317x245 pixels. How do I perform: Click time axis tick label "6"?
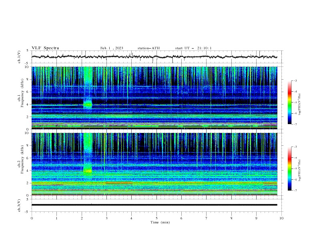[182, 218]
